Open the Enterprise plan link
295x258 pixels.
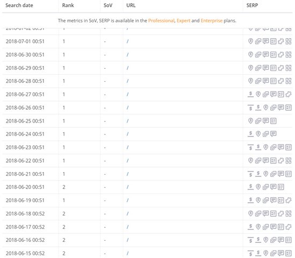pos(211,20)
